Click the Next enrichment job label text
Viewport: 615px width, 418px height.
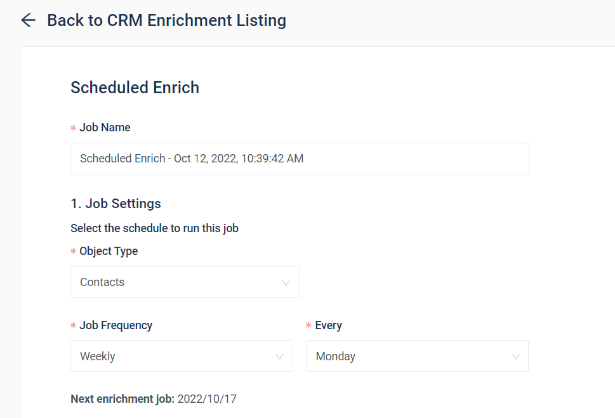click(x=122, y=399)
